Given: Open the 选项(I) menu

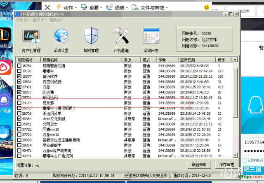Looking at the screenshot, I should pyautogui.click(x=38, y=20).
